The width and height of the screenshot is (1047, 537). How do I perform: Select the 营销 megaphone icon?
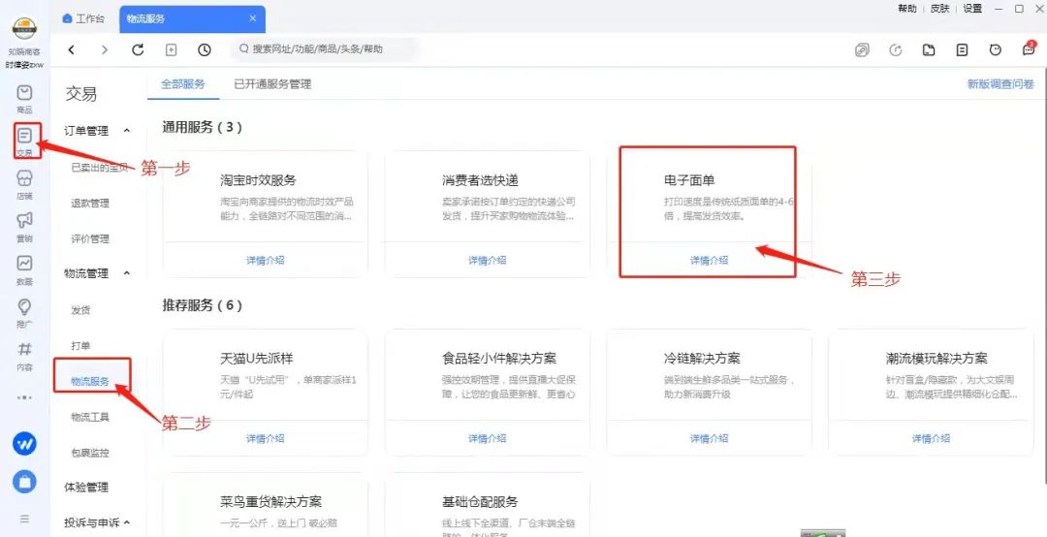[x=24, y=224]
